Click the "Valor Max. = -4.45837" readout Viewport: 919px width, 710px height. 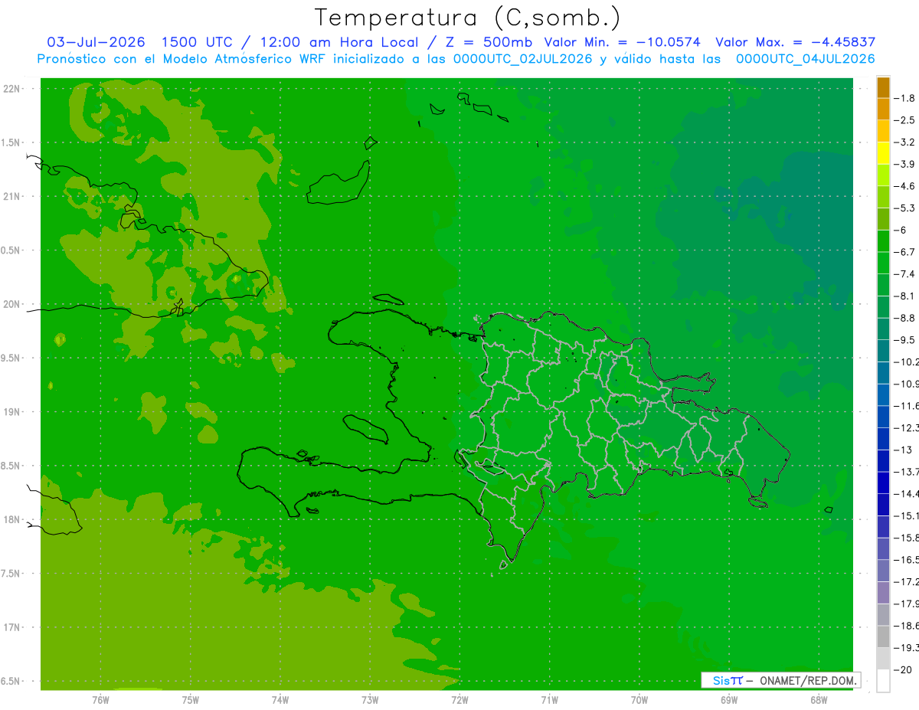[x=795, y=42]
